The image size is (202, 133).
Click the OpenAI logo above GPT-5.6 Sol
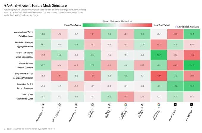(92, 105)
